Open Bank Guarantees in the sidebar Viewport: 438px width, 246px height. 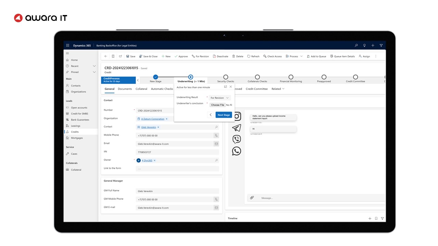80,120
